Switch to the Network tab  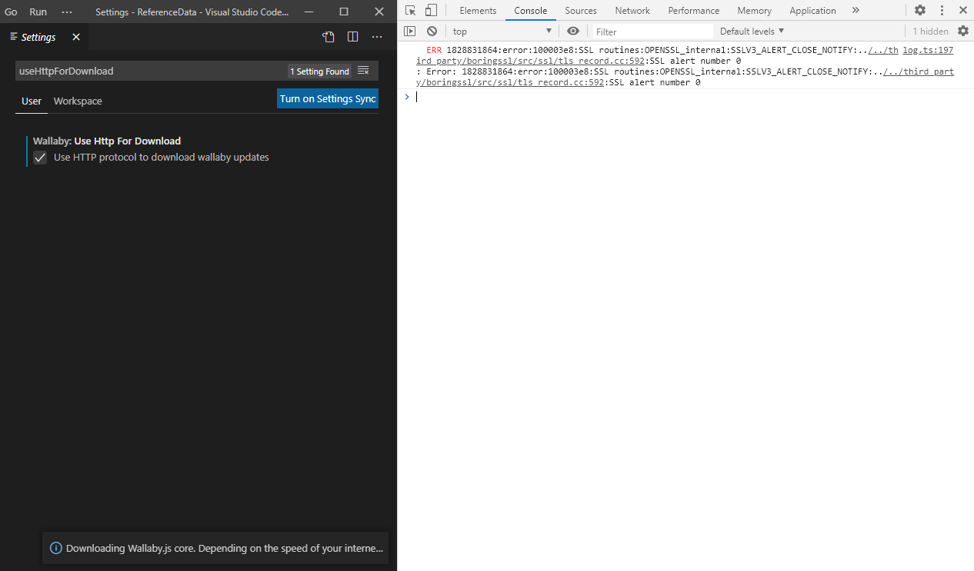632,10
